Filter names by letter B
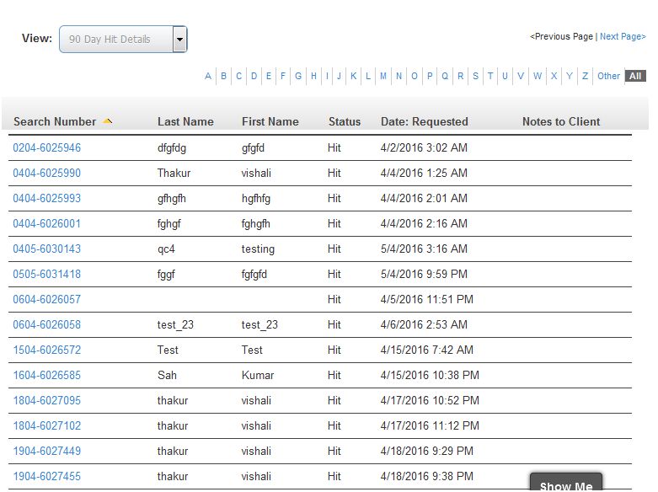The height and width of the screenshot is (492, 658). pyautogui.click(x=223, y=76)
